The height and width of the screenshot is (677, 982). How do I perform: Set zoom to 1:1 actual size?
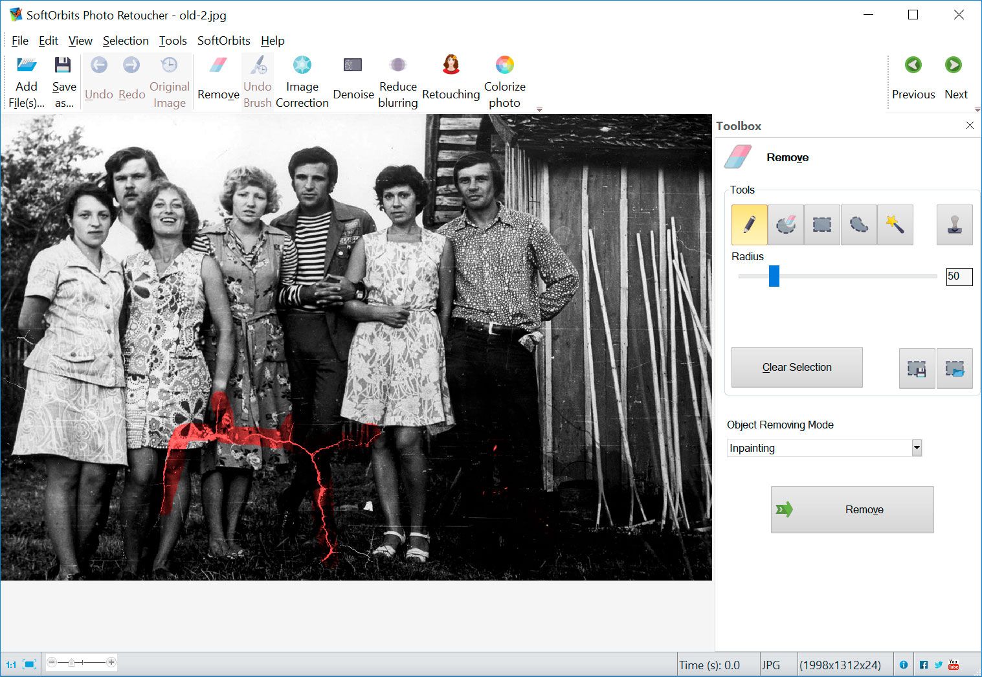point(10,663)
